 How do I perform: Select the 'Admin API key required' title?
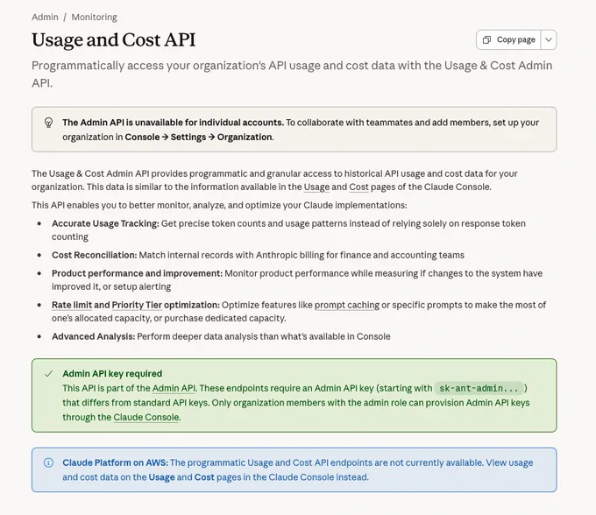112,374
